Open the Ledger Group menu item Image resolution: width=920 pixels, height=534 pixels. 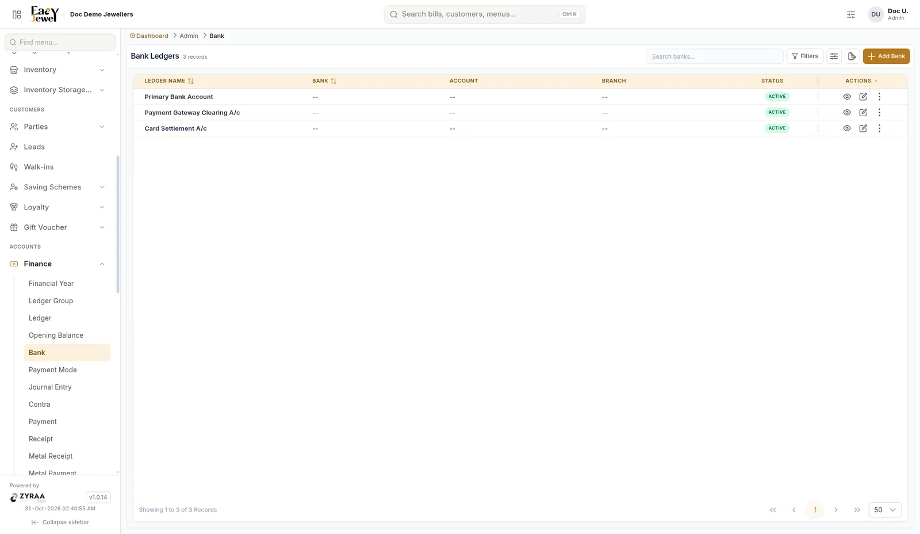coord(67,301)
